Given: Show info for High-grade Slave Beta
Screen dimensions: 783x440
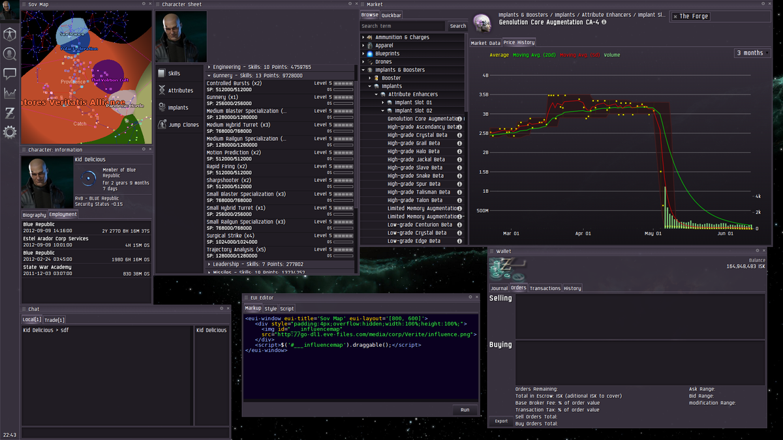Looking at the screenshot, I should point(460,168).
